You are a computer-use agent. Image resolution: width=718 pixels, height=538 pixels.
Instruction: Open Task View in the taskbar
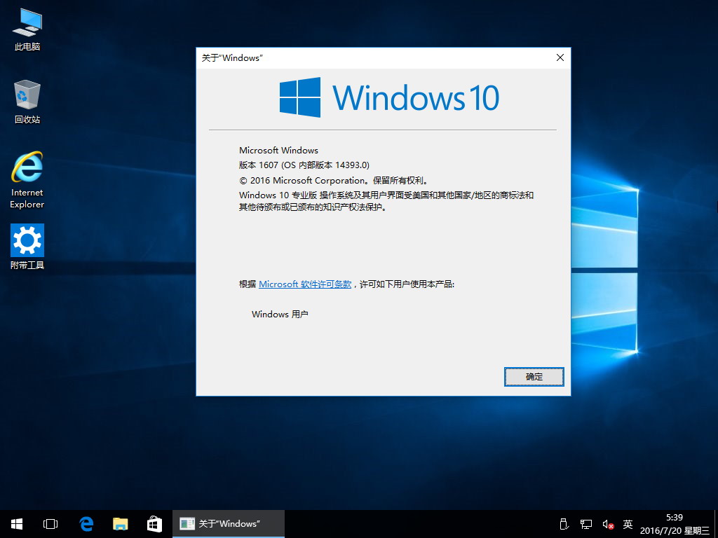tap(50, 524)
